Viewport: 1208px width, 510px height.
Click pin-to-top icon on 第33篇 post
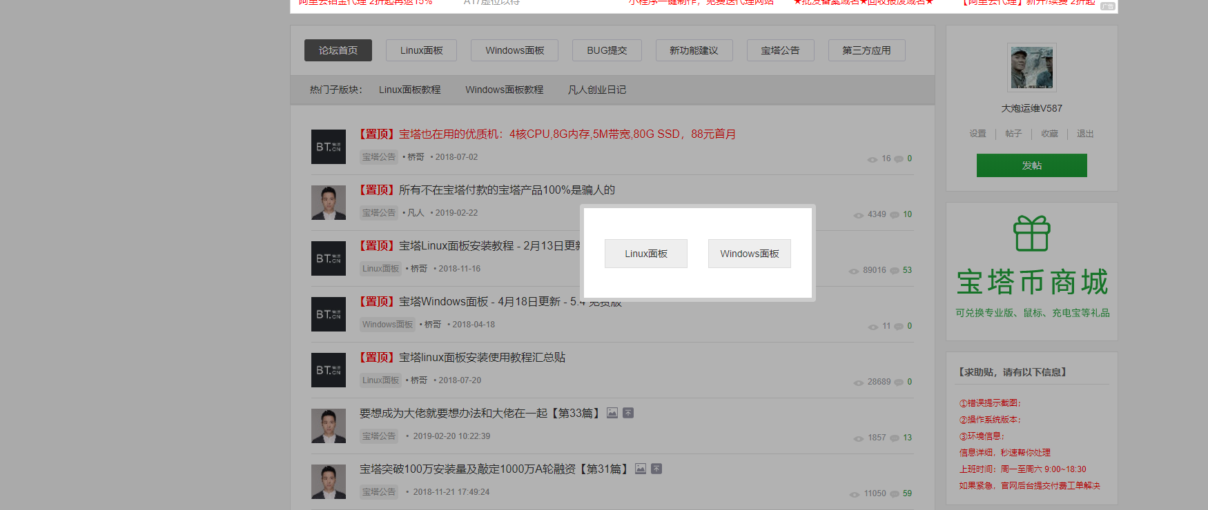tap(628, 413)
